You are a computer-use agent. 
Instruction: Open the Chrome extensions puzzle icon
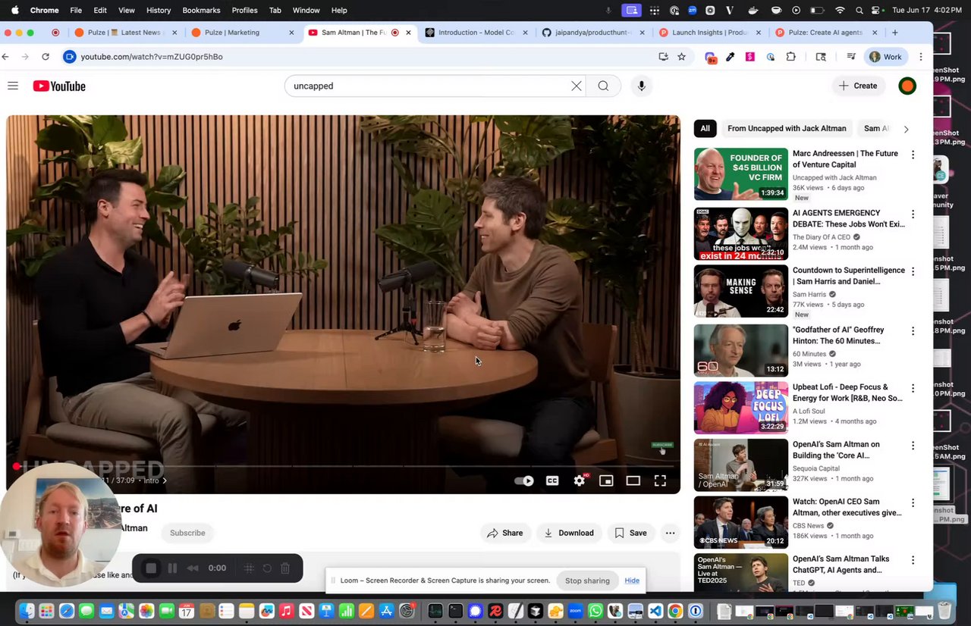(x=791, y=57)
